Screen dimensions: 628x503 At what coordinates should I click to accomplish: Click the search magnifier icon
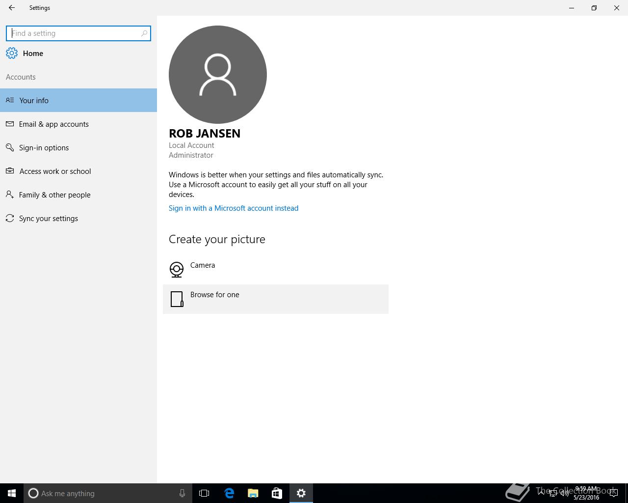[144, 33]
